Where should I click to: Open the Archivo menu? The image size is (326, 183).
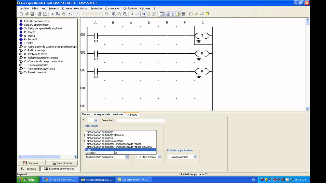click(24, 8)
